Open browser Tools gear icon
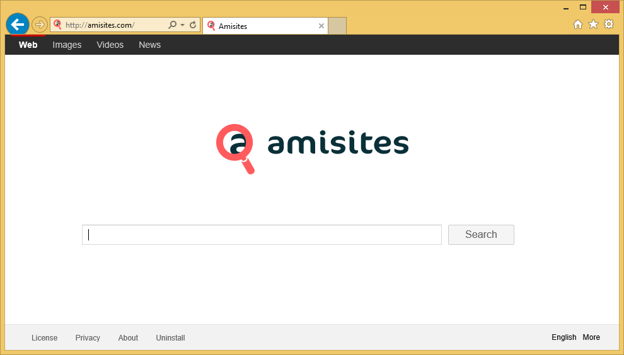 pos(609,25)
